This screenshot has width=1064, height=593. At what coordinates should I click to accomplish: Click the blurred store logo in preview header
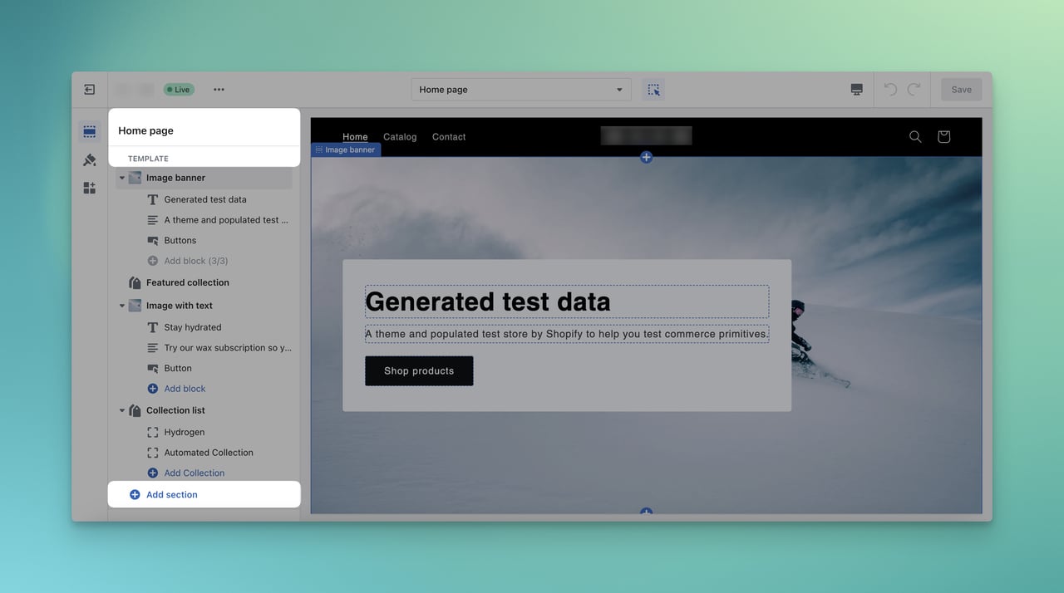647,135
